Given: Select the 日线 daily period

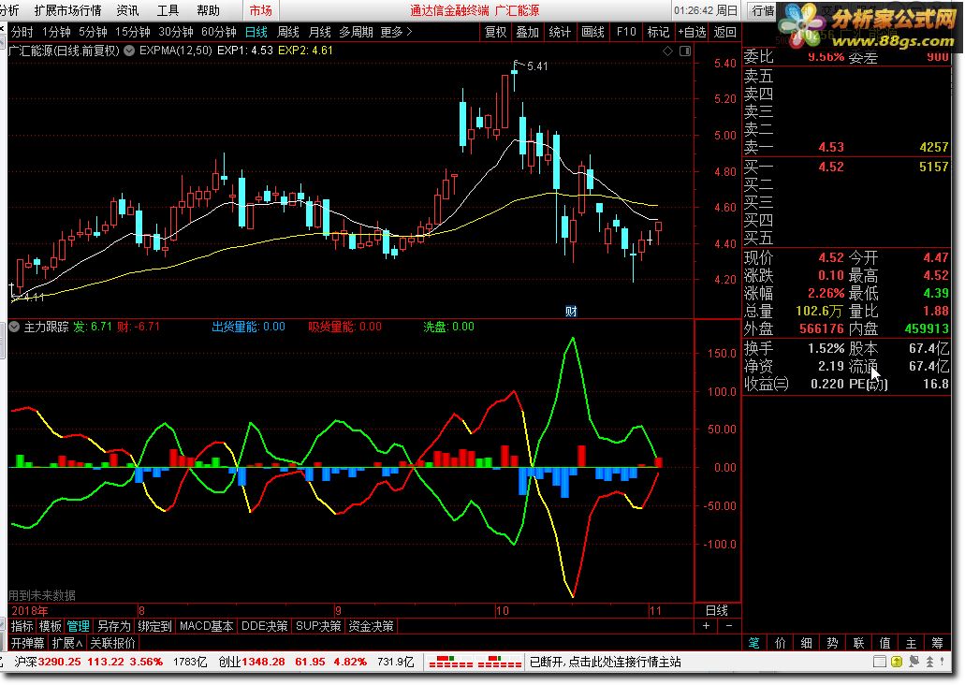Looking at the screenshot, I should [x=256, y=32].
